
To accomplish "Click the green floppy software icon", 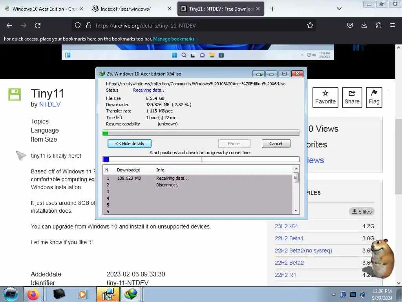I will tap(15, 94).
